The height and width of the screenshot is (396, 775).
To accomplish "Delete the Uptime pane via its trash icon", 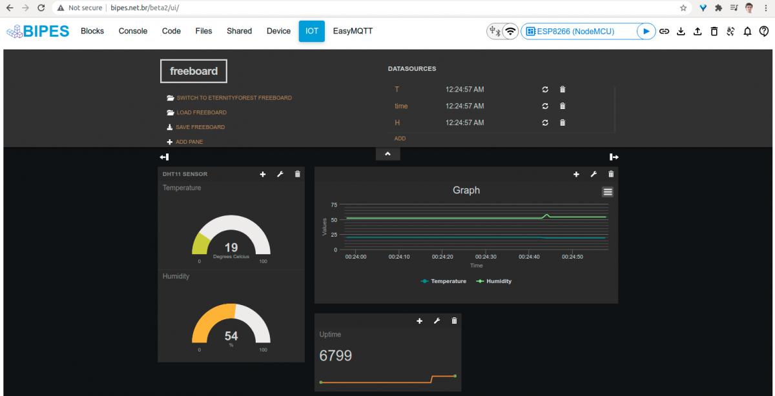I will pos(454,321).
